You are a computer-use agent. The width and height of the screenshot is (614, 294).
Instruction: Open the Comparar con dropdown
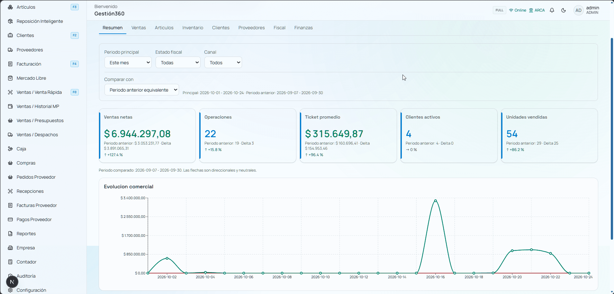(x=141, y=90)
